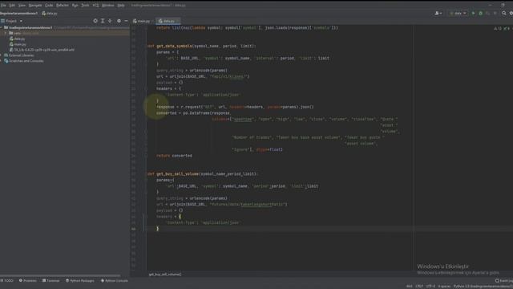The height and width of the screenshot is (289, 513).
Task: Open the TODO tool window
Action: click(x=7, y=281)
